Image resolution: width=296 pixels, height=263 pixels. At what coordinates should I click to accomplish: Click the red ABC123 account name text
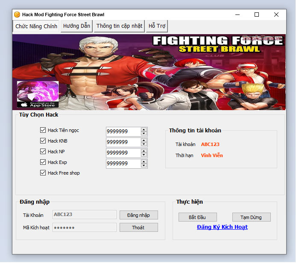(210, 144)
